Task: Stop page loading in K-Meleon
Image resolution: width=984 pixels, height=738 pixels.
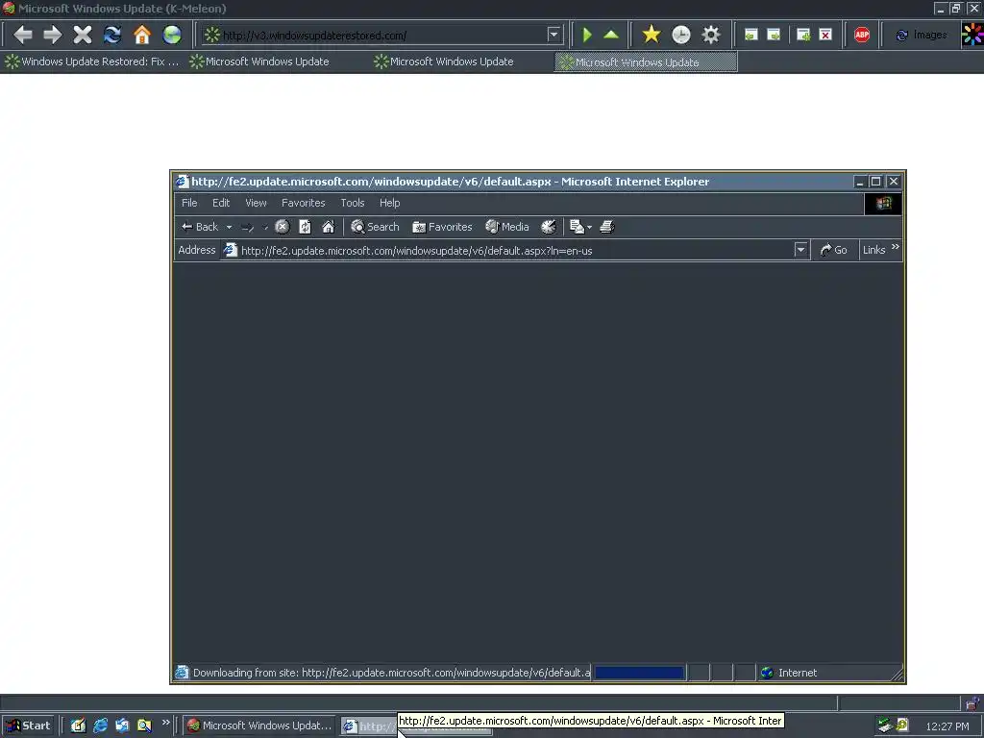Action: click(x=83, y=35)
